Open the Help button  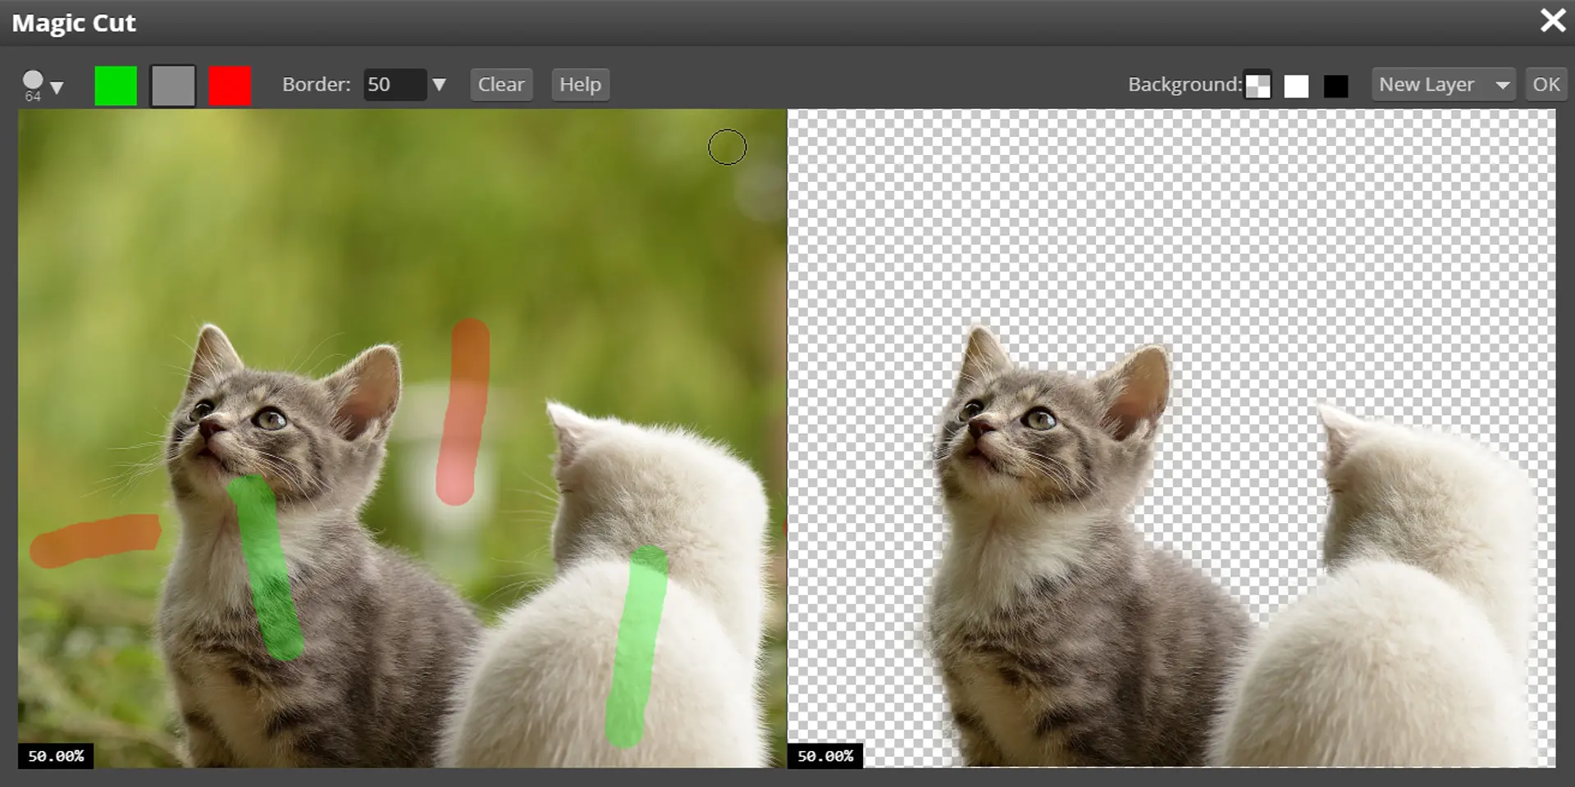[x=580, y=84]
